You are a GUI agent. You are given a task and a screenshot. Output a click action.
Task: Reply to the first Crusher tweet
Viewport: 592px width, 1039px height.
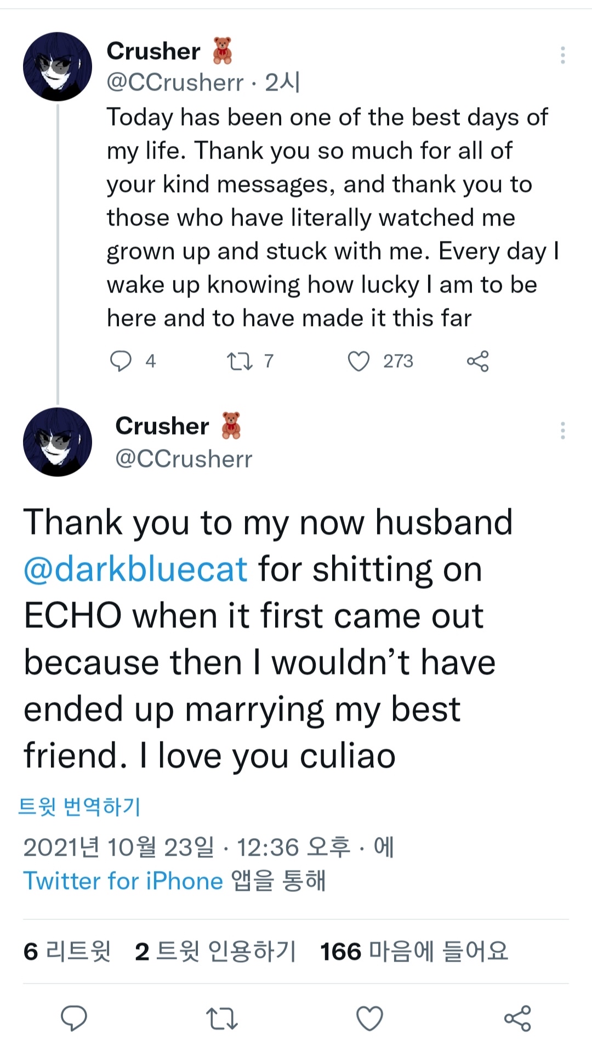tap(121, 361)
